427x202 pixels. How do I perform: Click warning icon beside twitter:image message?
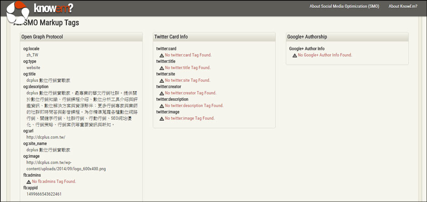(162, 118)
